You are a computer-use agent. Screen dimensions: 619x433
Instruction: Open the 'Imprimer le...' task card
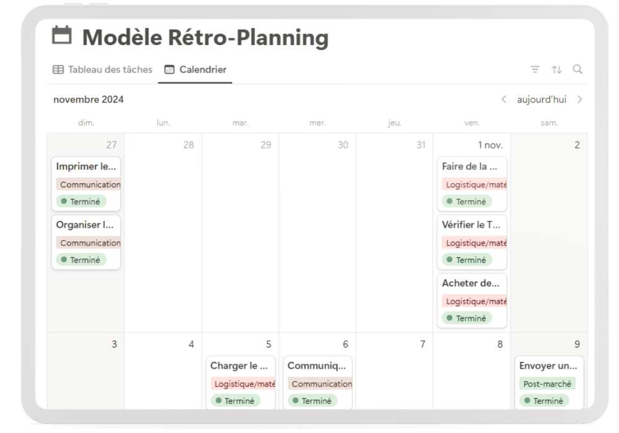point(86,184)
